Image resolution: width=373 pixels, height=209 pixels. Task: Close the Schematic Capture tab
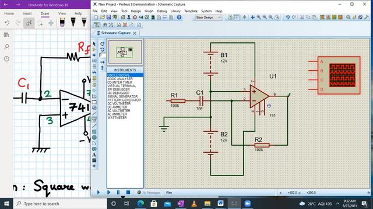(x=135, y=33)
